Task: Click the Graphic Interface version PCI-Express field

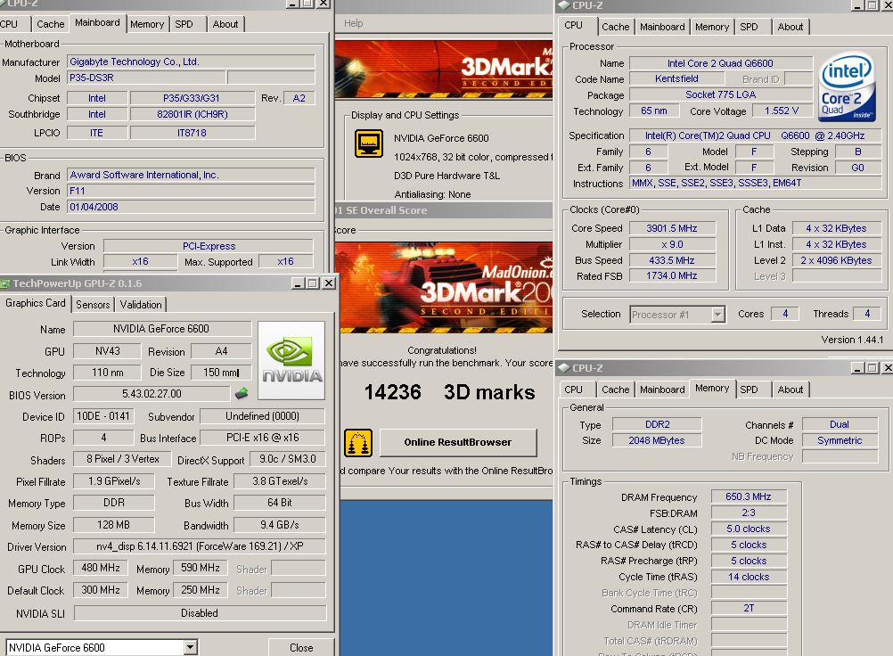Action: (x=209, y=246)
